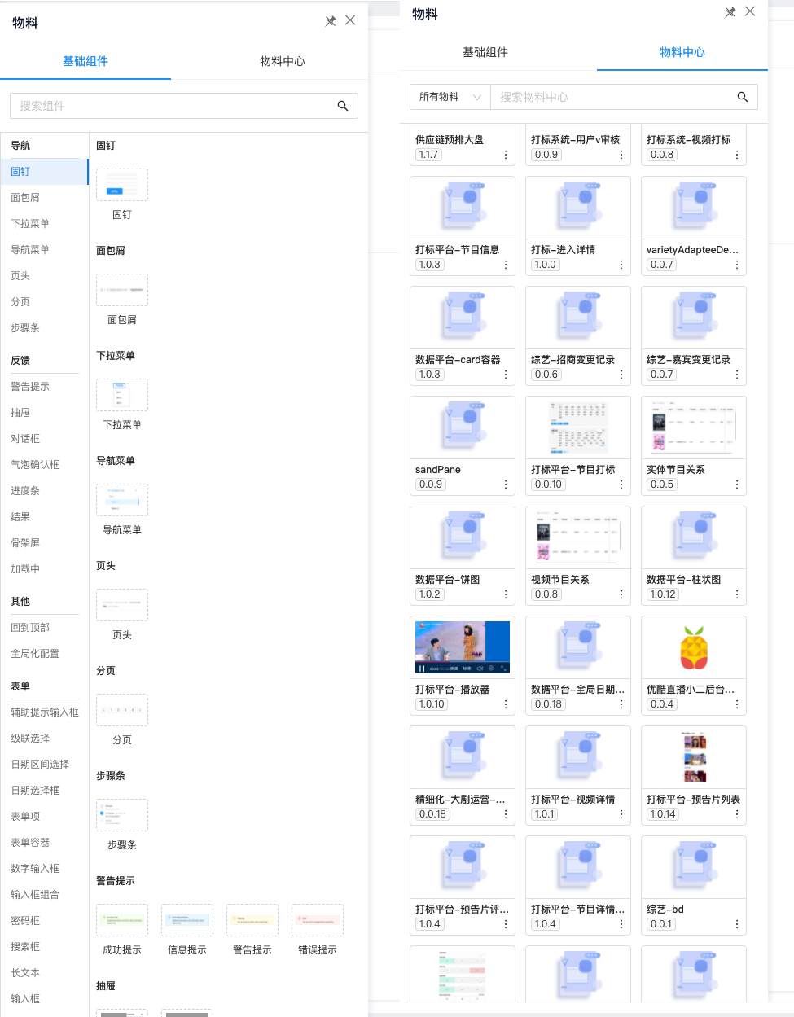Click the 精细化-大剧运营 card title

(460, 800)
